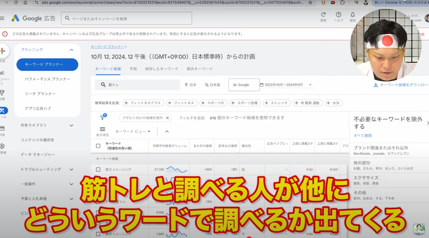The image size is (429, 238).
Task: Tick the 筋力 トレーニング row checkbox
Action: pos(98,170)
